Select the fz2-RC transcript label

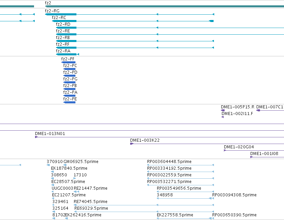[59, 18]
